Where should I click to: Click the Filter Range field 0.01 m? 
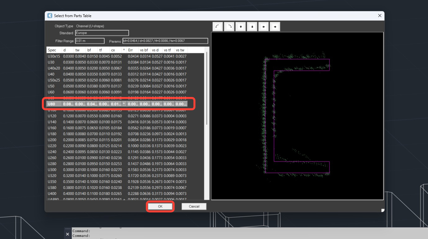click(89, 41)
